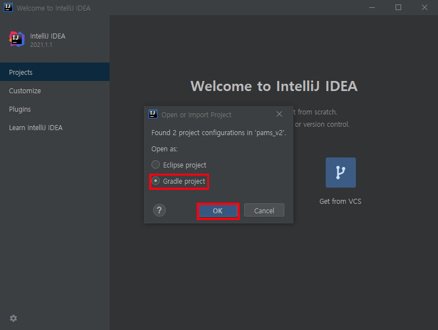Click the version text 2021.1.1
438x330 pixels.
[x=41, y=45]
